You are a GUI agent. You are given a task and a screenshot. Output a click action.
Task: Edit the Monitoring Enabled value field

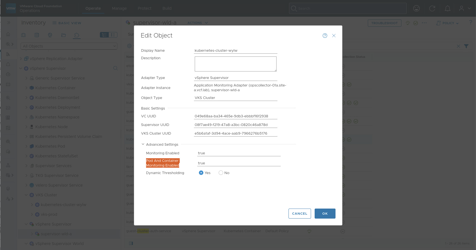(x=239, y=153)
